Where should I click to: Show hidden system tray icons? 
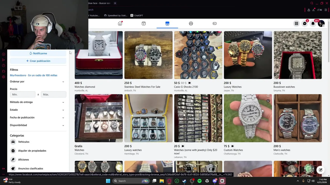click(x=298, y=181)
